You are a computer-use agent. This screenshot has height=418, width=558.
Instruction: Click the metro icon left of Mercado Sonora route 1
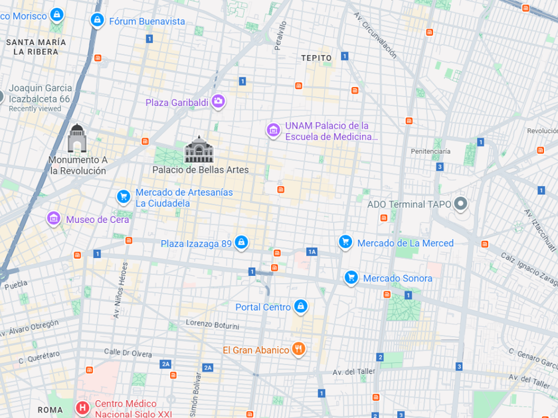tap(387, 295)
